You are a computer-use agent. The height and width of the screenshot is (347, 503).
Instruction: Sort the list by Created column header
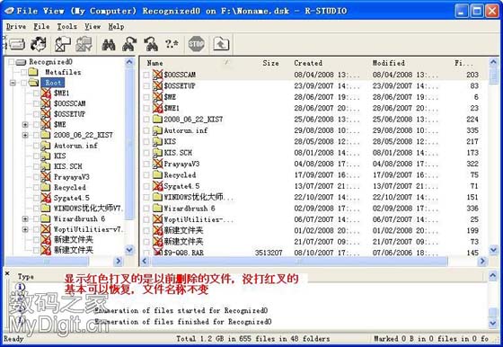308,63
